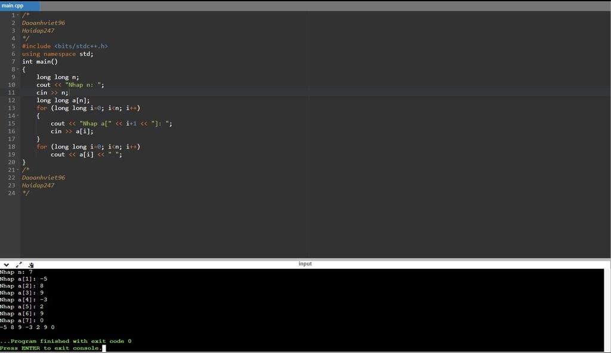This screenshot has width=611, height=353.
Task: Fold the main function body at line 8
Action: pos(18,69)
